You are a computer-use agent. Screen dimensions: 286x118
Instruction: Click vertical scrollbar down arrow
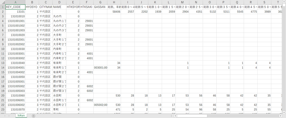[x=284, y=112]
